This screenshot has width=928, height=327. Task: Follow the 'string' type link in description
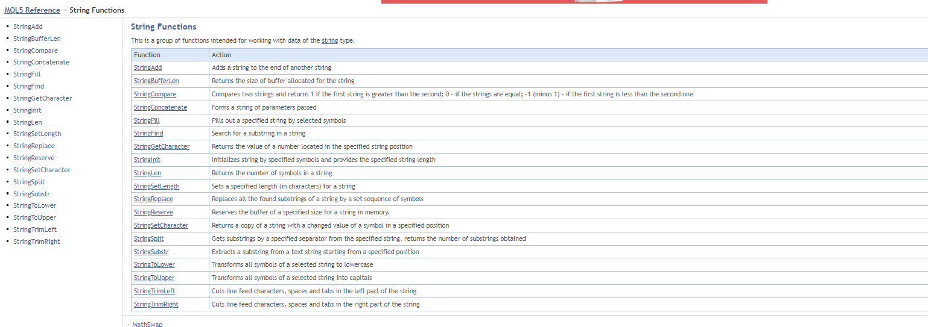[329, 40]
